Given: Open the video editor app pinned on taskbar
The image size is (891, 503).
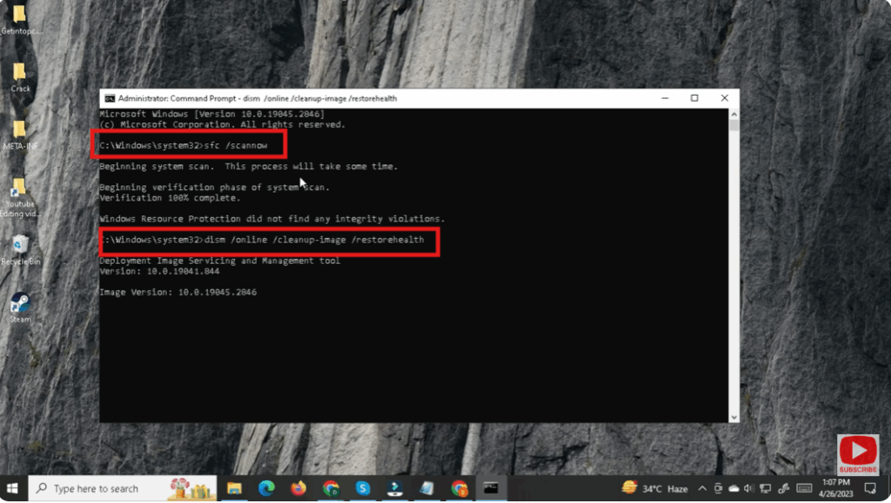Looking at the screenshot, I should click(x=393, y=488).
